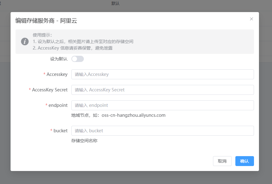
Task: Click the 使用提示 heading text
Action: click(x=42, y=35)
